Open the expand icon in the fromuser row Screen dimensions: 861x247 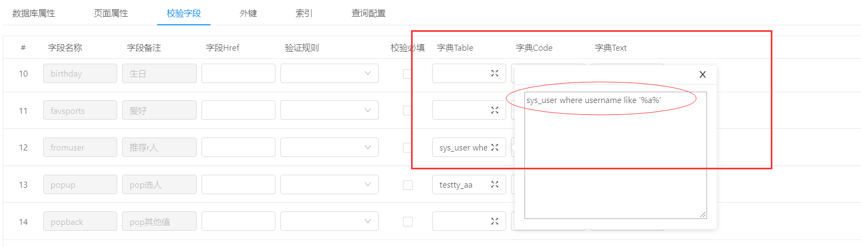click(494, 147)
